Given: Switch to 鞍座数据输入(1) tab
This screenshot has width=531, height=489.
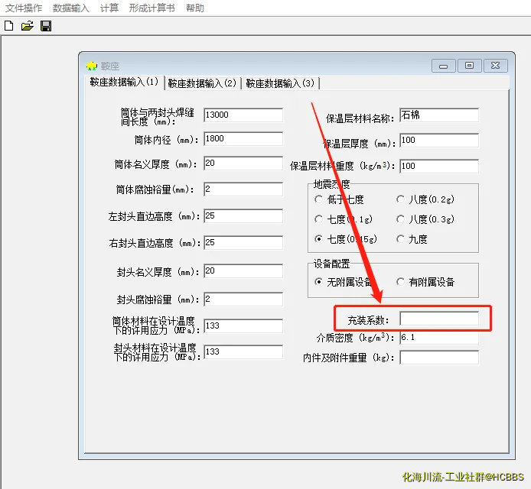Looking at the screenshot, I should click(124, 83).
